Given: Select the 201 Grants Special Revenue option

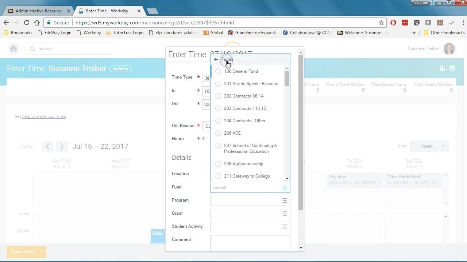Looking at the screenshot, I should click(218, 84).
